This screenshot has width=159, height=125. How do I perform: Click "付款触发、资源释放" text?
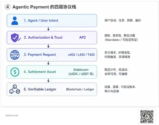pos(117,57)
